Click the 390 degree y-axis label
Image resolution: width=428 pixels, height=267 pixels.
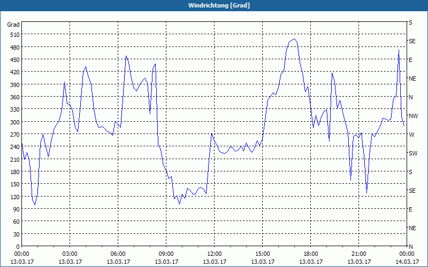coord(13,84)
